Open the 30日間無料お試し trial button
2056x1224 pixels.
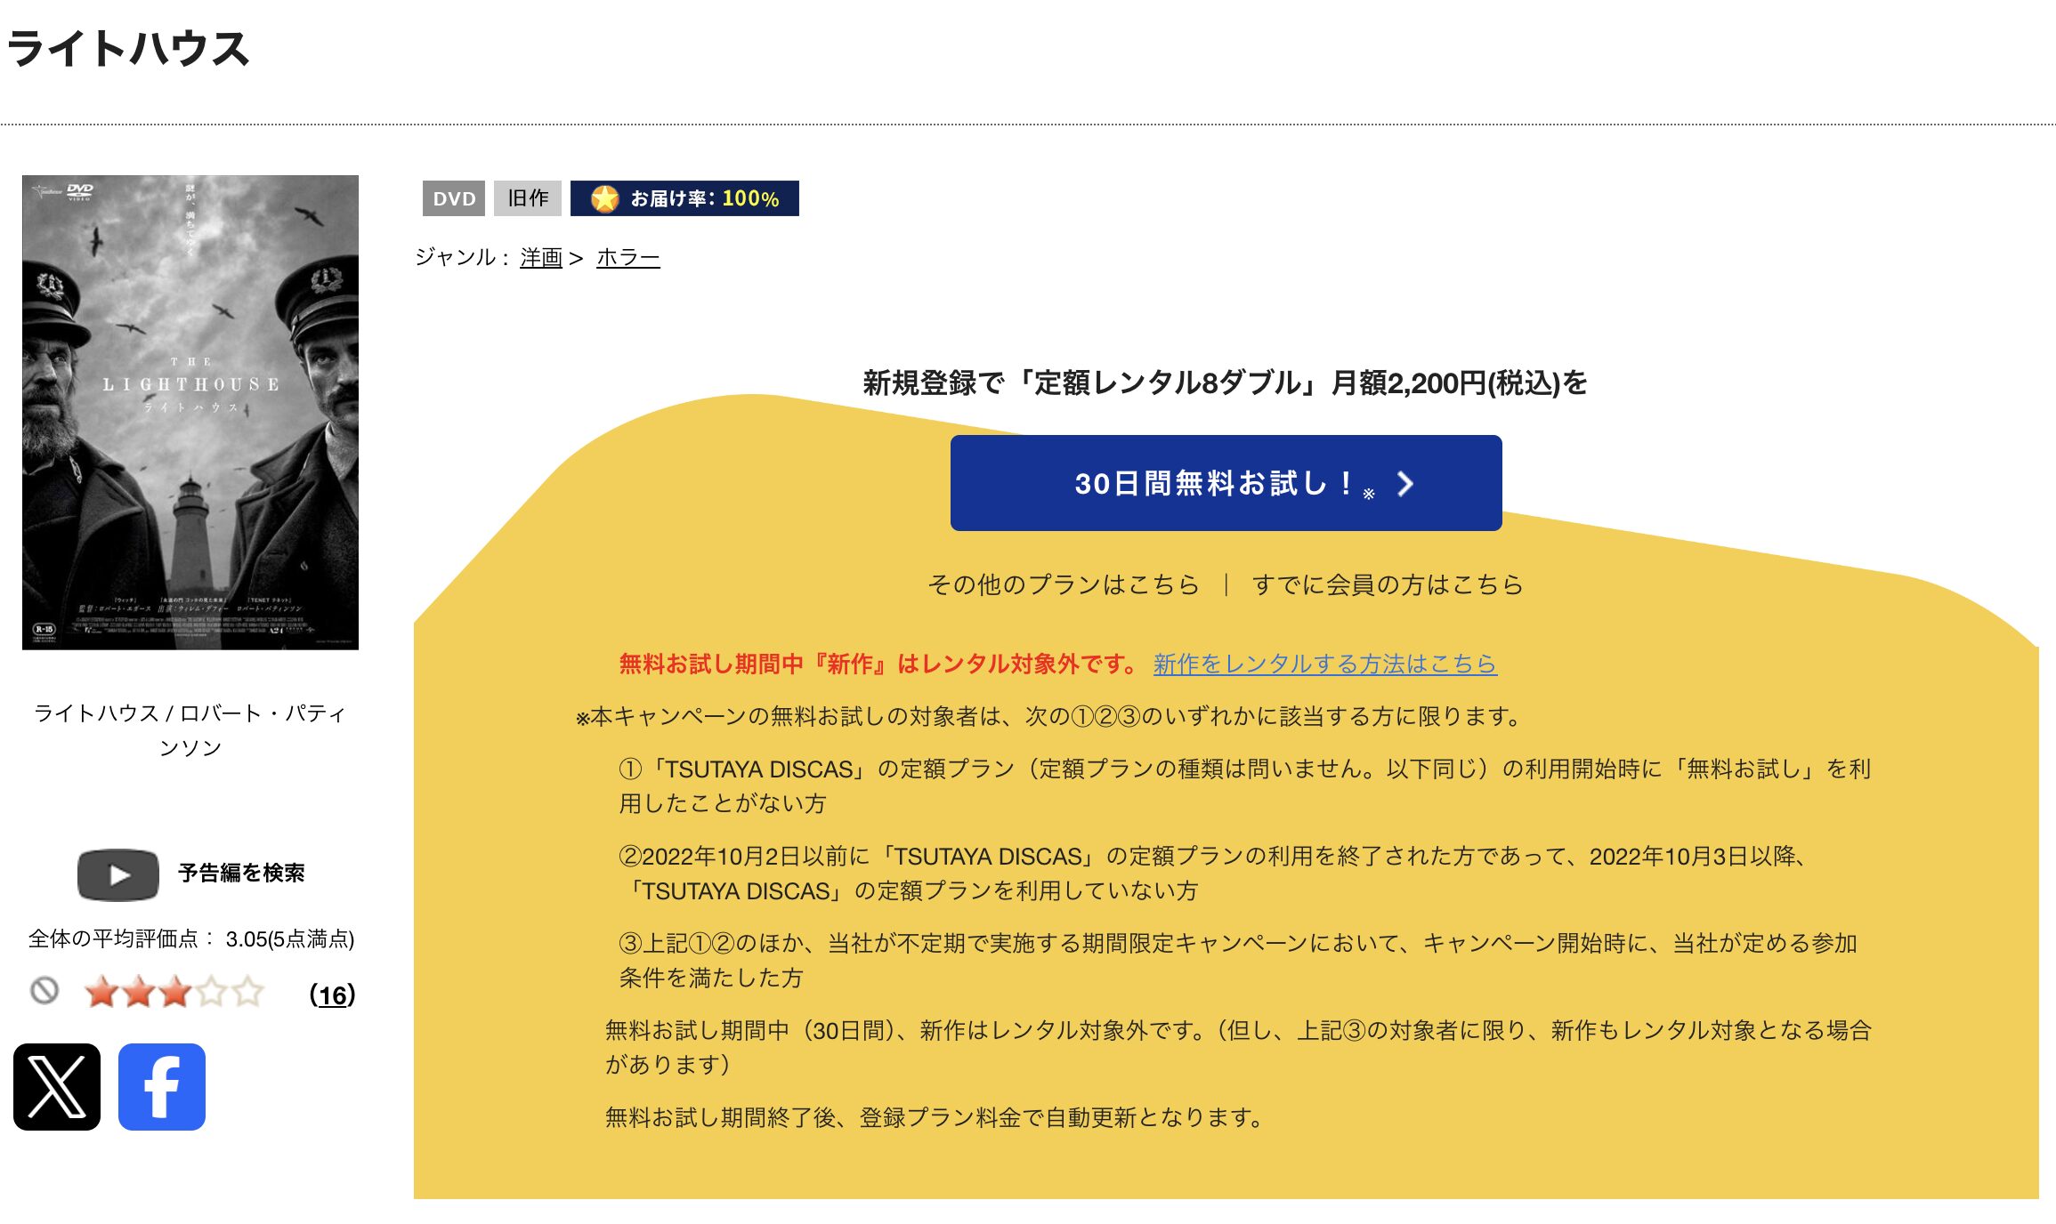point(1226,483)
